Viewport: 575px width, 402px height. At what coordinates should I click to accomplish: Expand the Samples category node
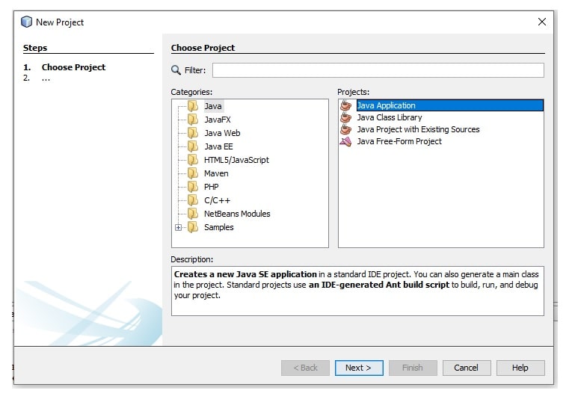[x=178, y=228]
